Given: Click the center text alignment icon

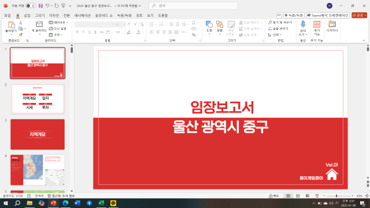Looking at the screenshot, I should (158, 32).
